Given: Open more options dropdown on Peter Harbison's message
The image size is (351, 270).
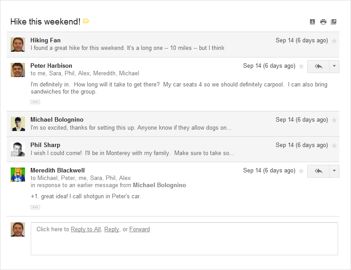Looking at the screenshot, I should [334, 66].
